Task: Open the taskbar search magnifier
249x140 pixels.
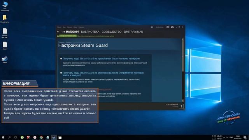Action: pyautogui.click(x=9, y=137)
